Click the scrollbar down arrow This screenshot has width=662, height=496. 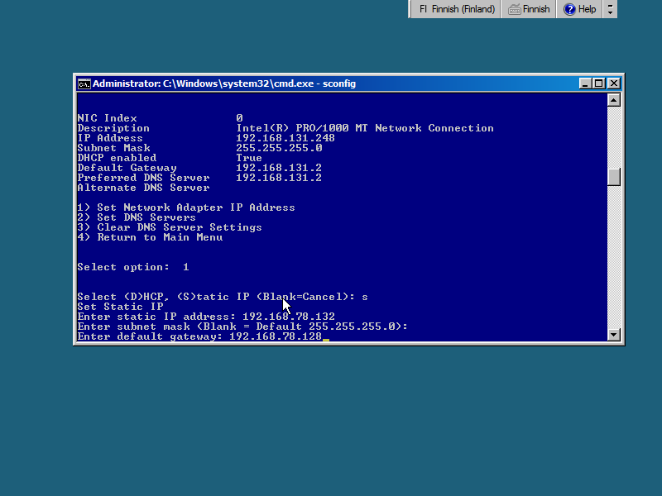[x=613, y=335]
